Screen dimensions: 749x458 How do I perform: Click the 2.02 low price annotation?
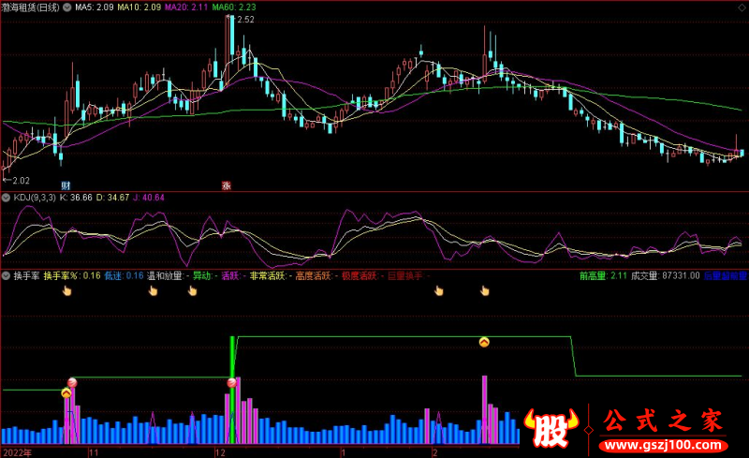(17, 180)
